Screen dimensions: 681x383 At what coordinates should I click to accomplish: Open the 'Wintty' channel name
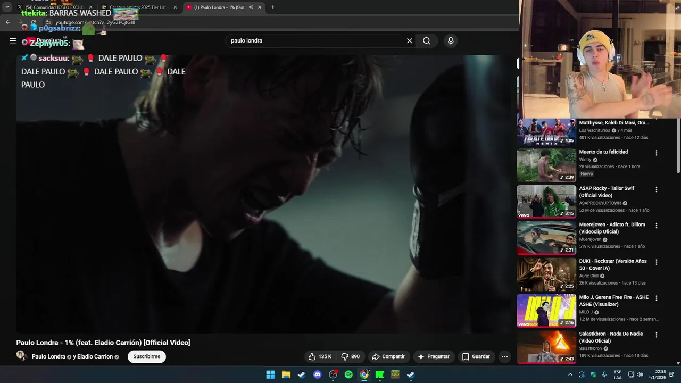click(585, 160)
